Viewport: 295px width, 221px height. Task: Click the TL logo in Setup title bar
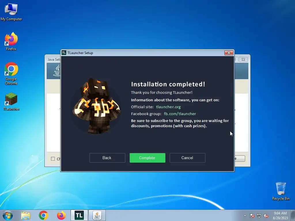point(64,53)
